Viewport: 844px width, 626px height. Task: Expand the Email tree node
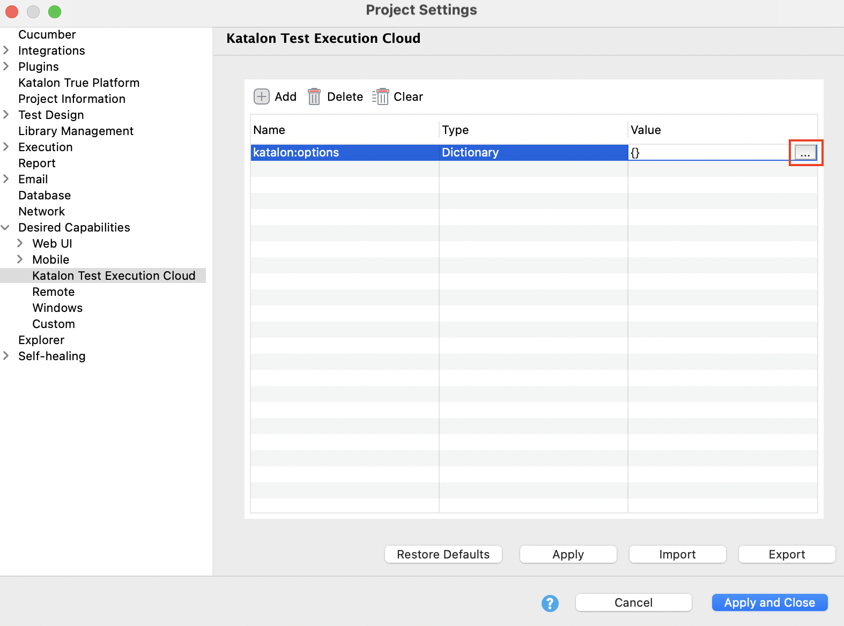(x=6, y=179)
